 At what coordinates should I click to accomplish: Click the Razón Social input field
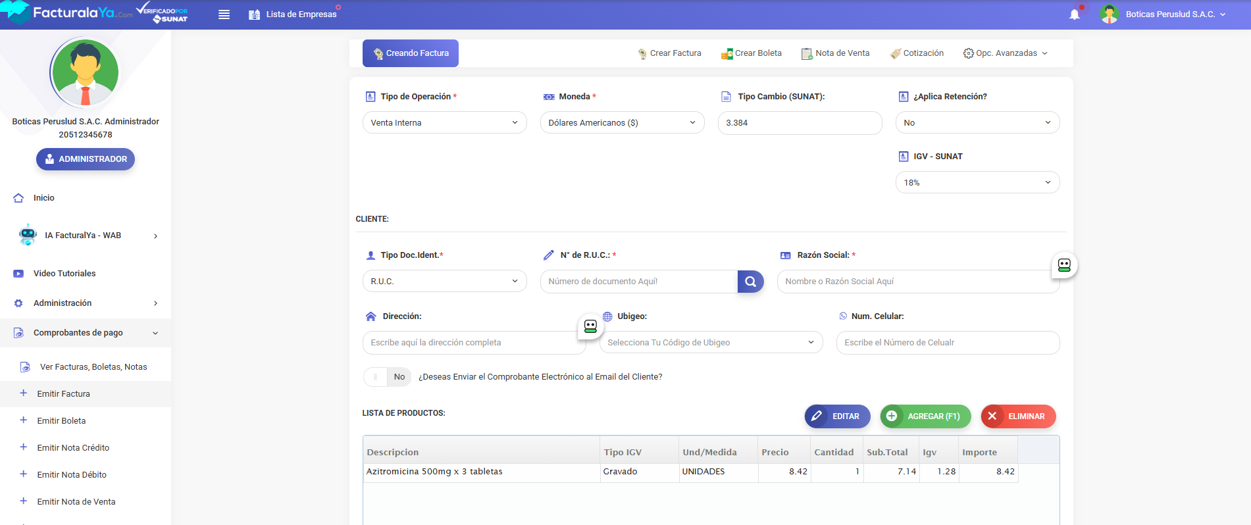tap(919, 282)
